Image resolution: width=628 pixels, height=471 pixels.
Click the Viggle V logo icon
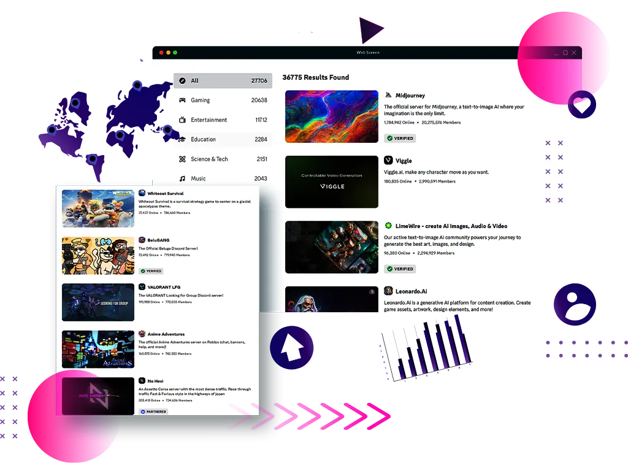pos(388,160)
